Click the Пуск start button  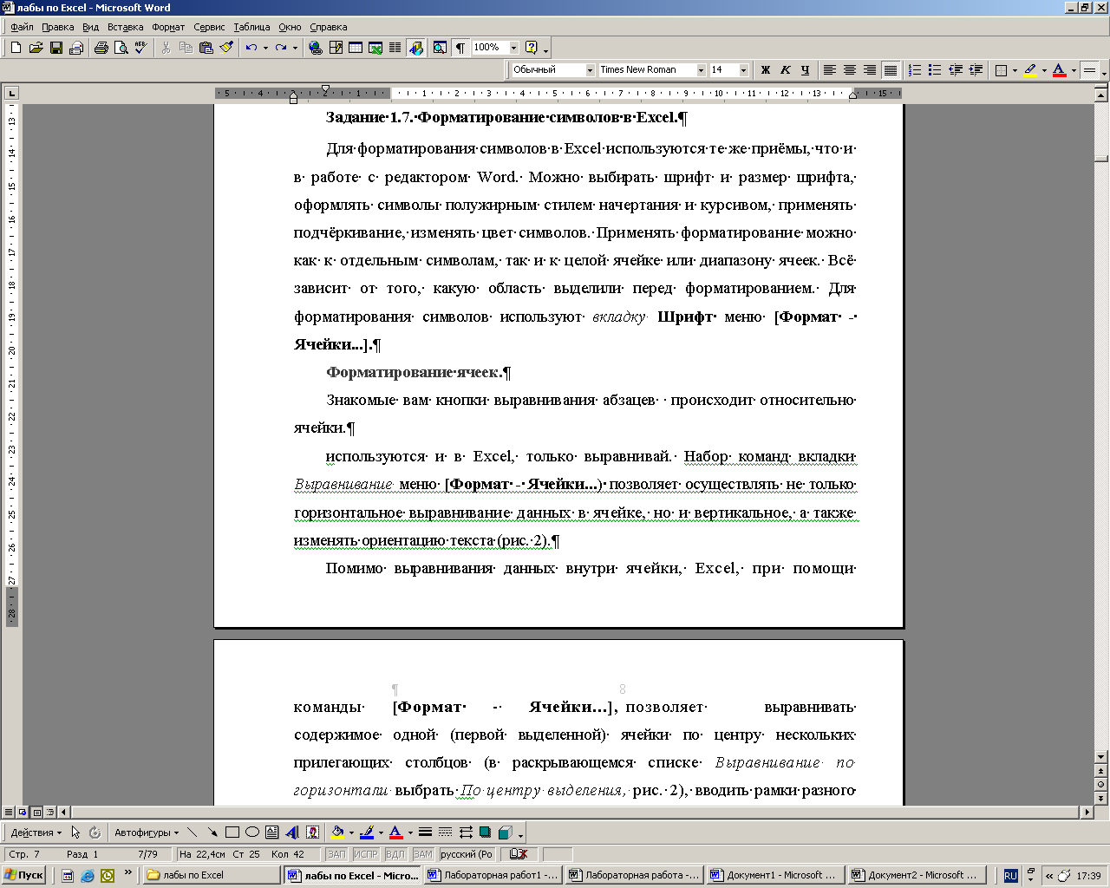[x=24, y=876]
